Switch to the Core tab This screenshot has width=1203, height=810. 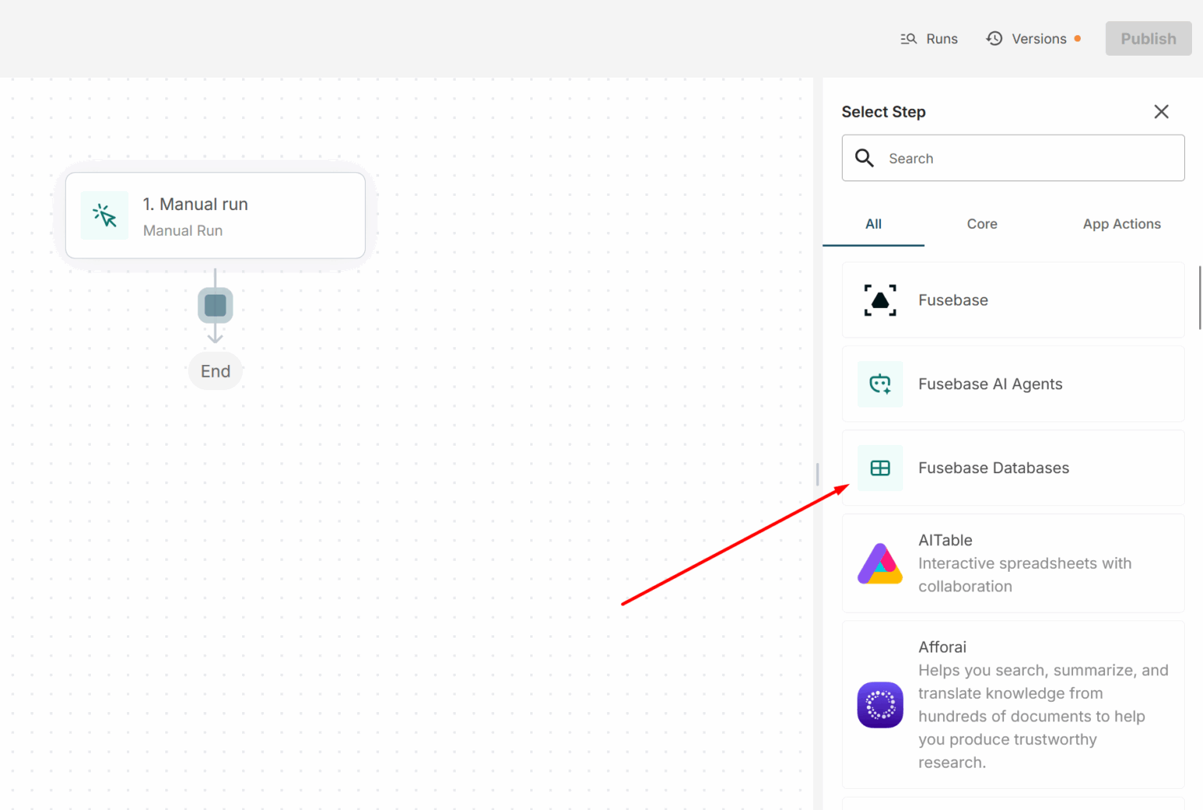(981, 224)
